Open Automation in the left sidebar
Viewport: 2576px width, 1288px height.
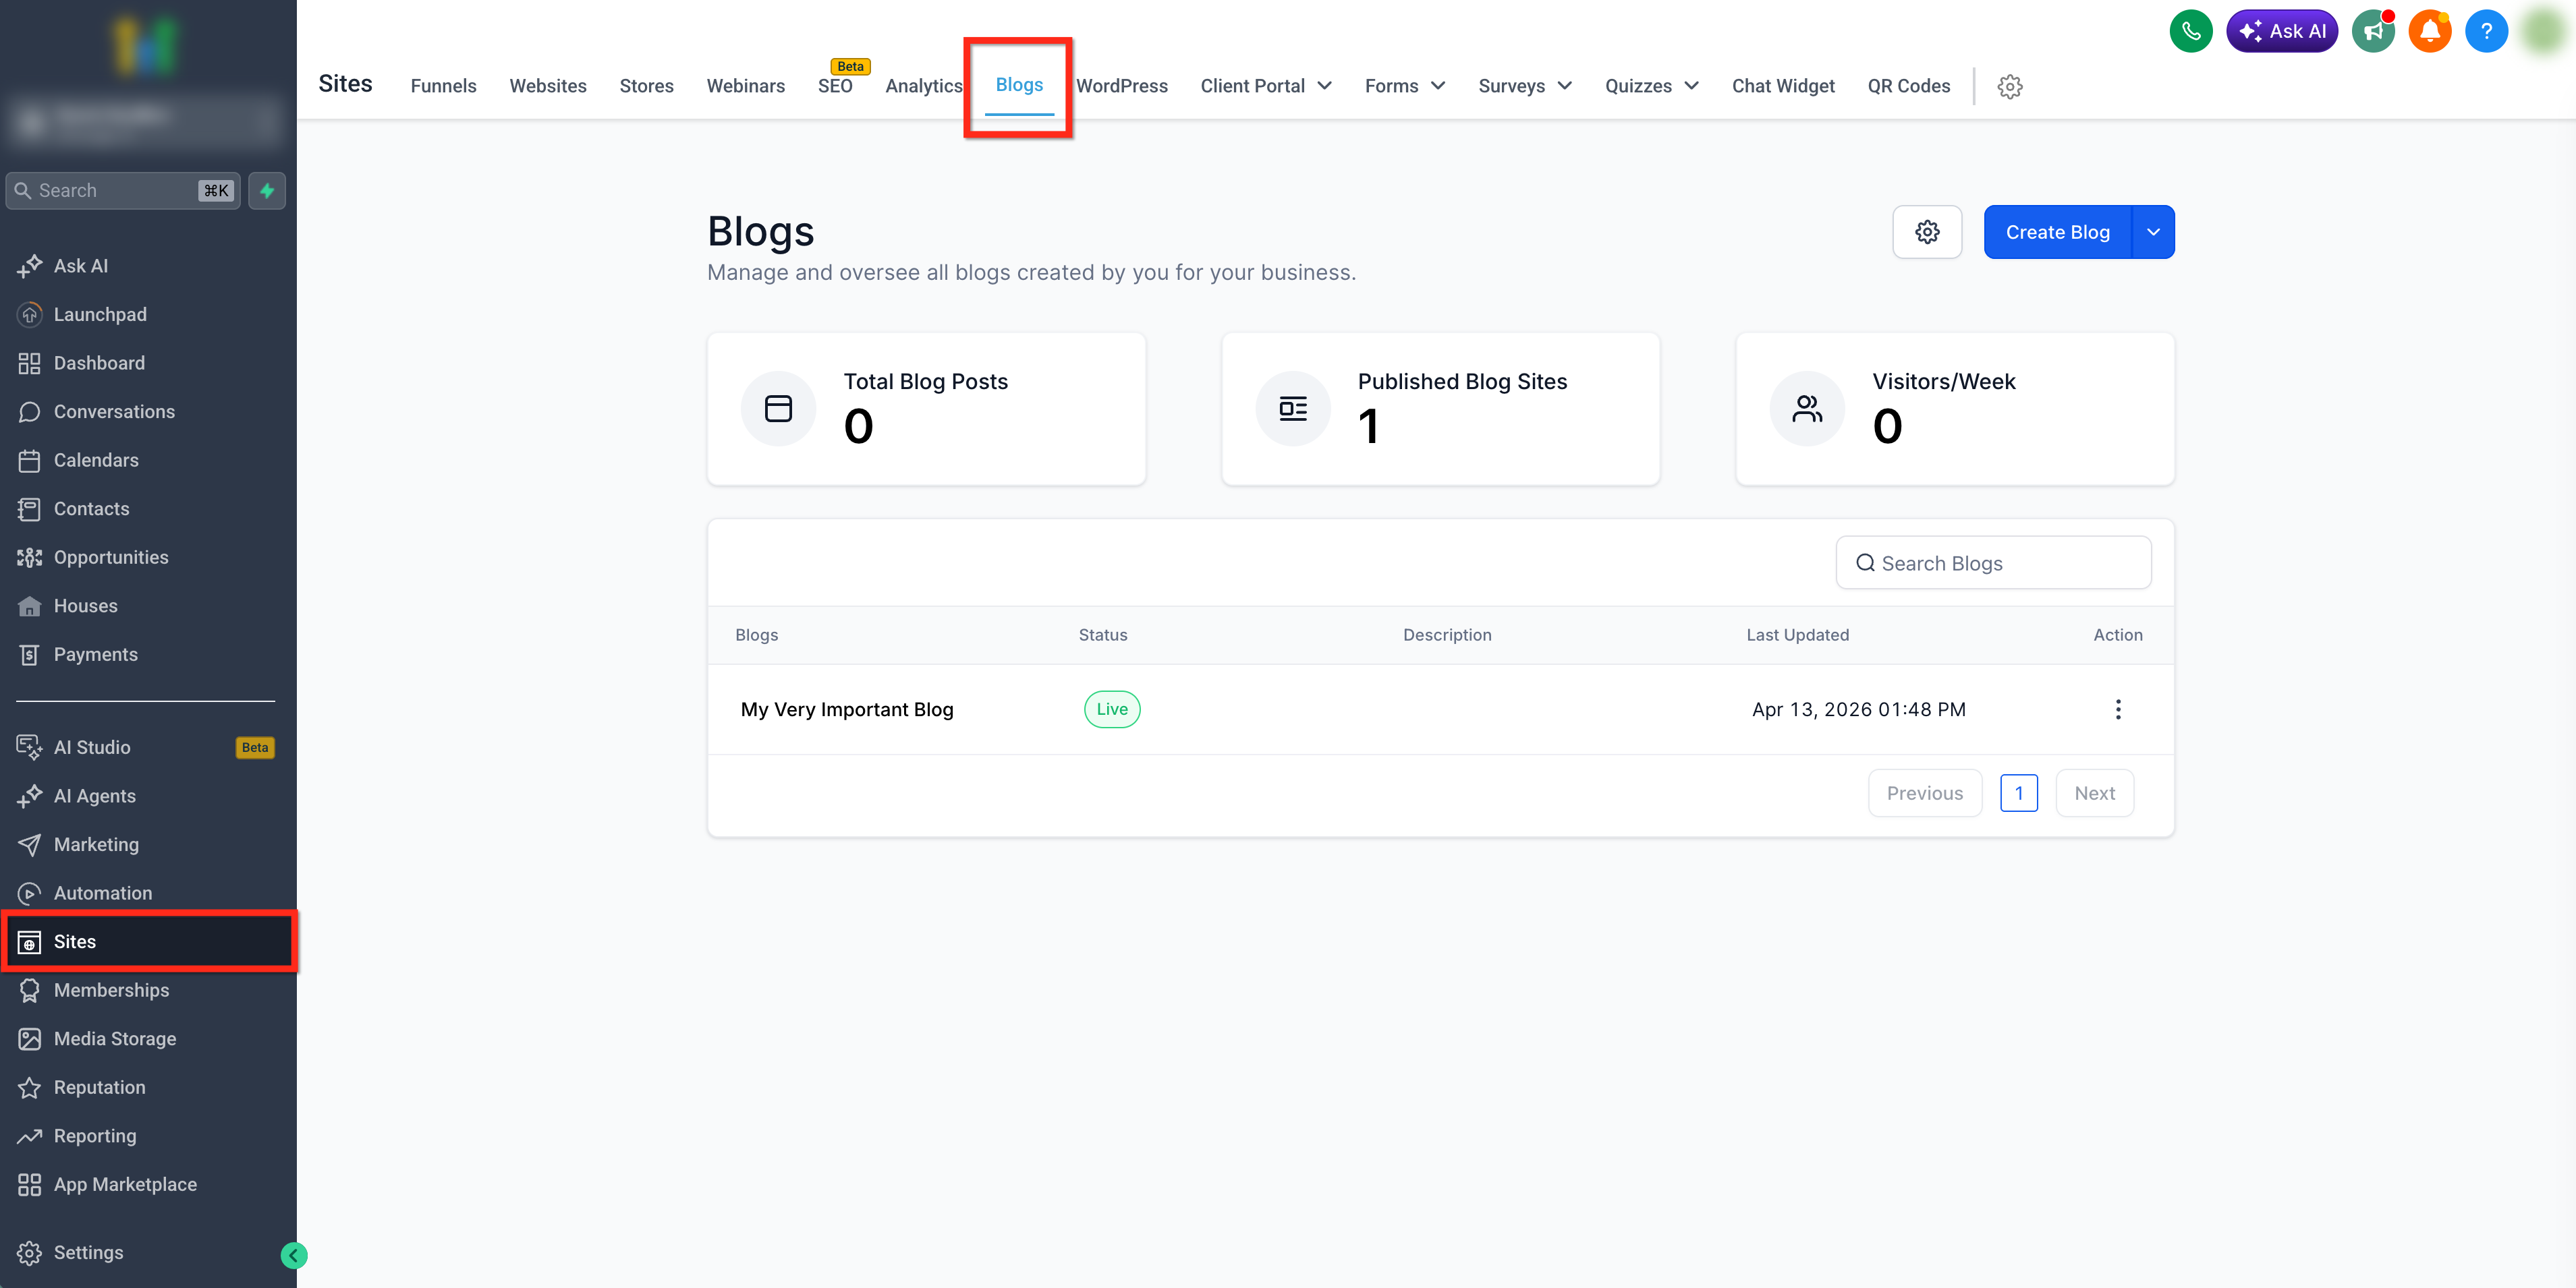pos(103,892)
